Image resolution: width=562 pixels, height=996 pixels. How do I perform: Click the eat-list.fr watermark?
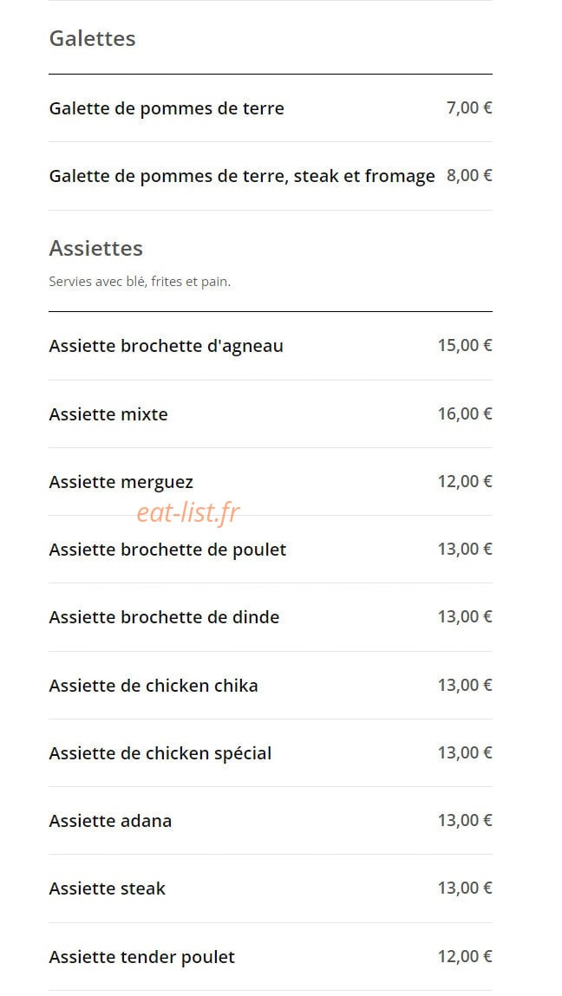188,512
